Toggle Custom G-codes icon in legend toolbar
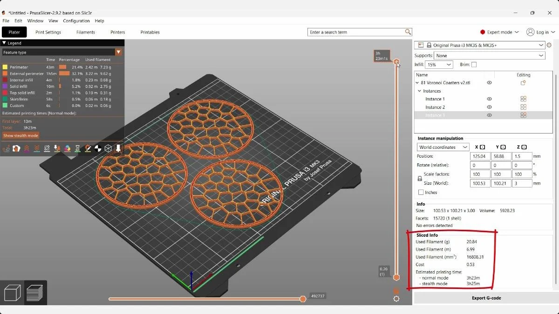 pyautogui.click(x=88, y=148)
